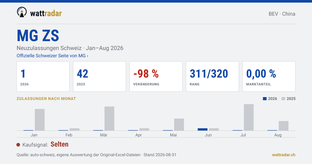Open the official Swiss MG page link

point(52,56)
